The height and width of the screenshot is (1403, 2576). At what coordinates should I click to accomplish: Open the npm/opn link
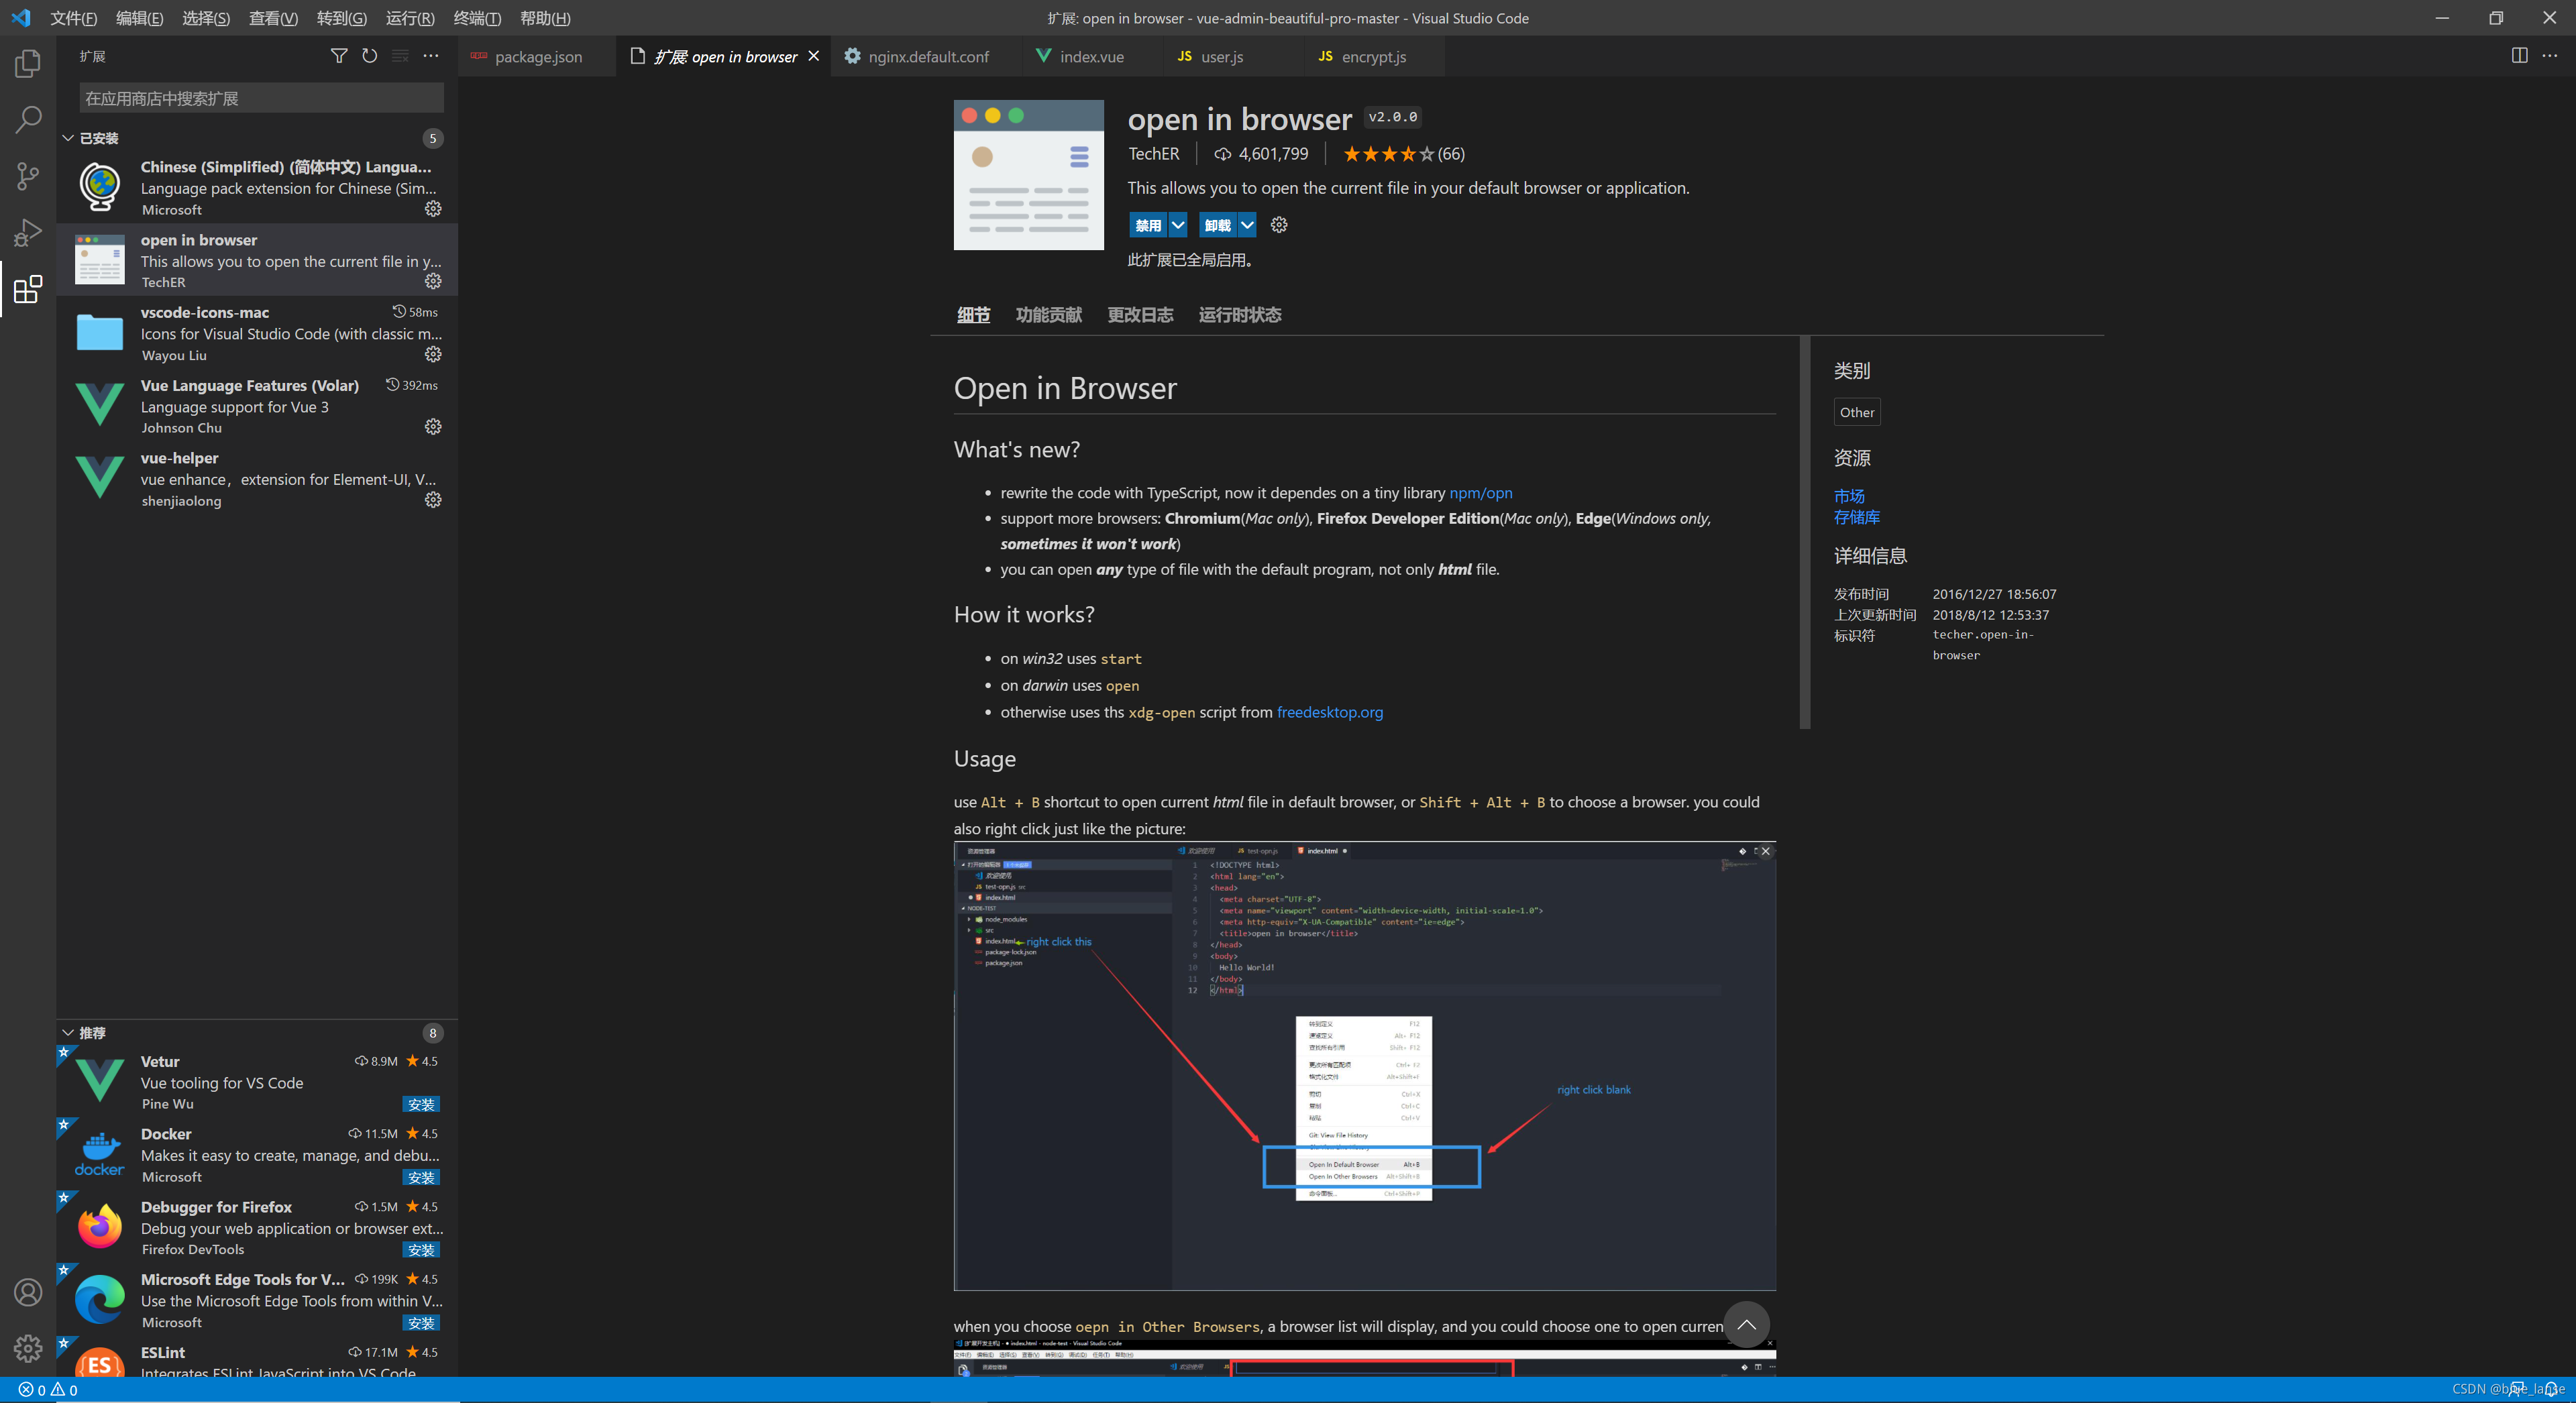click(x=1480, y=493)
